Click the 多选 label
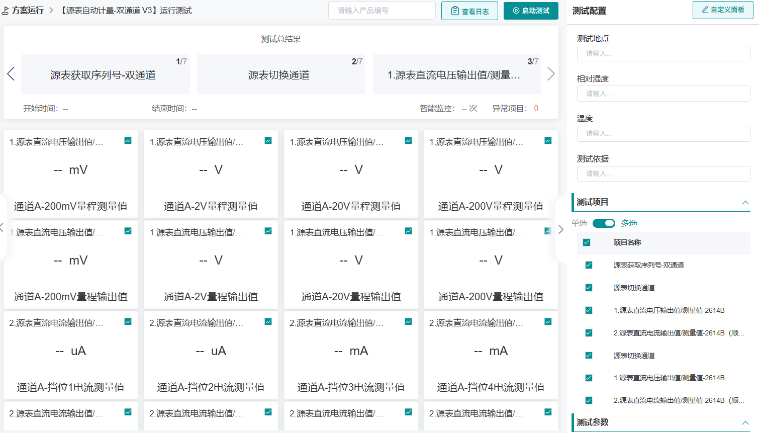 [x=629, y=223]
